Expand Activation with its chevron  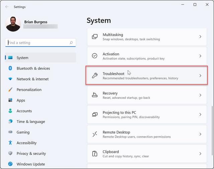click(200, 56)
